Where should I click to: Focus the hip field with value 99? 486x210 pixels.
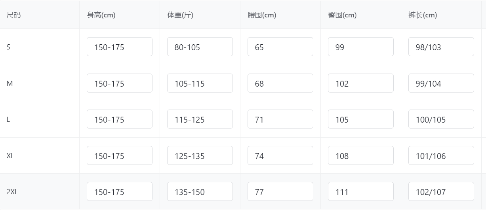click(x=360, y=47)
